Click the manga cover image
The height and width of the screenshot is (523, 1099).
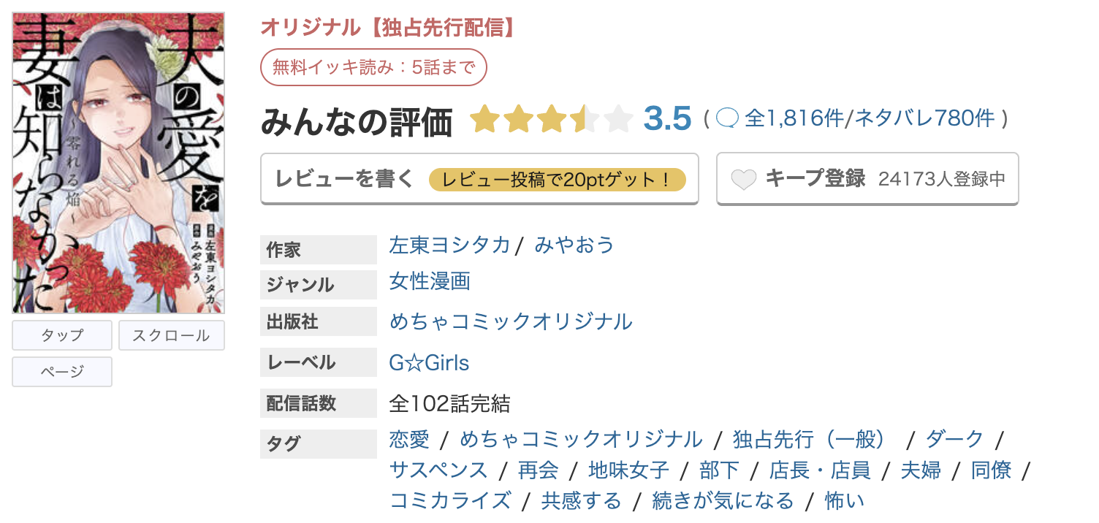(118, 158)
